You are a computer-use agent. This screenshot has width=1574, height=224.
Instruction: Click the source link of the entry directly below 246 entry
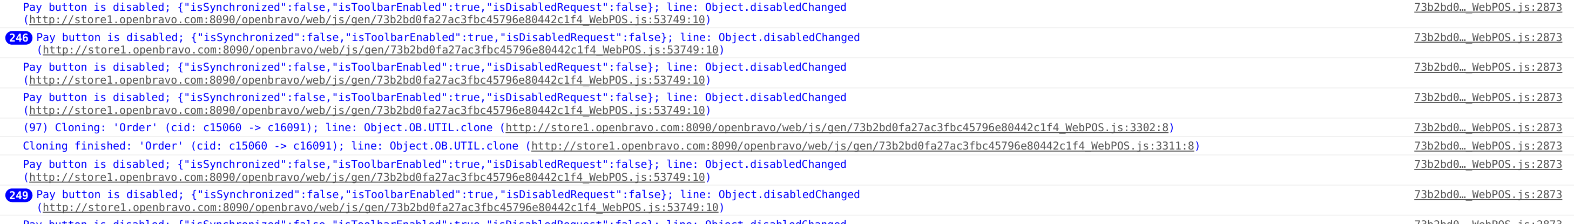(x=1487, y=67)
